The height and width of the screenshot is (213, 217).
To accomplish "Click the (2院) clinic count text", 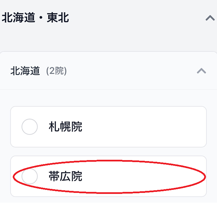I will click(x=56, y=71).
